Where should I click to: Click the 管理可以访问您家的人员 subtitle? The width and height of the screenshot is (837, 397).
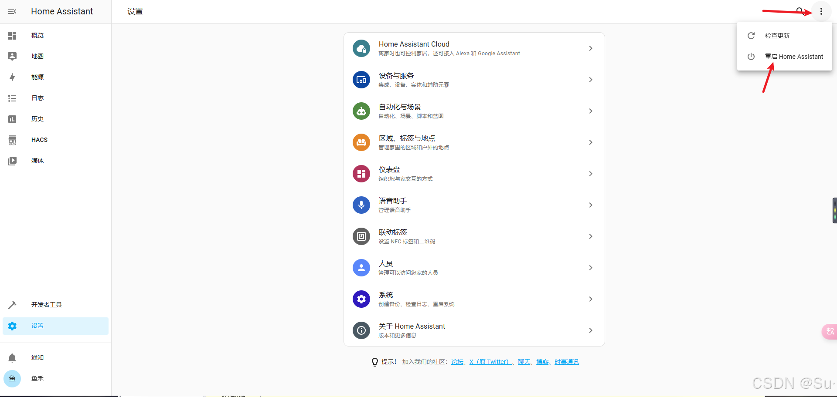[408, 273]
